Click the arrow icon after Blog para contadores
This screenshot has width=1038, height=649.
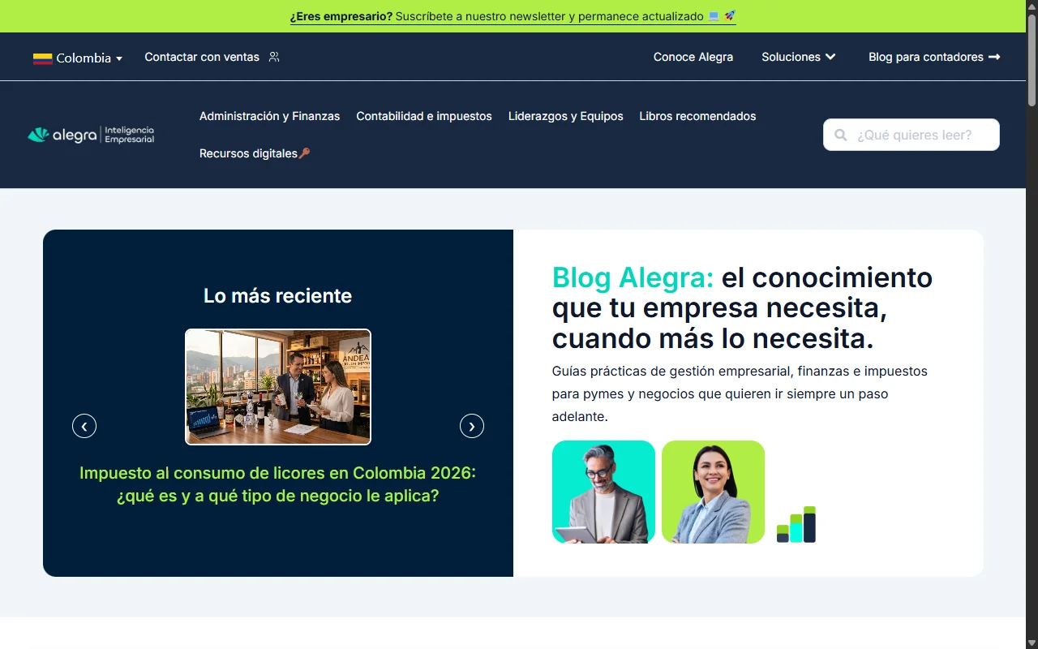[994, 57]
